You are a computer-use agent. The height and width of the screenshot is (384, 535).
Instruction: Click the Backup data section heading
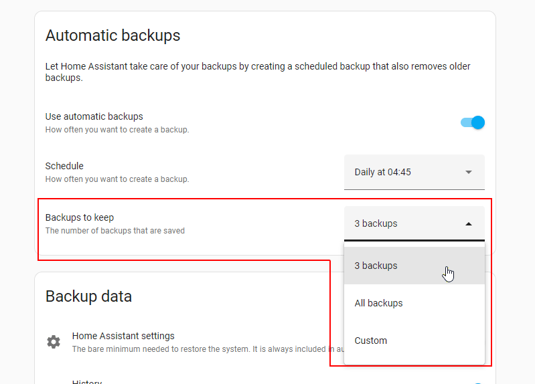click(x=88, y=296)
